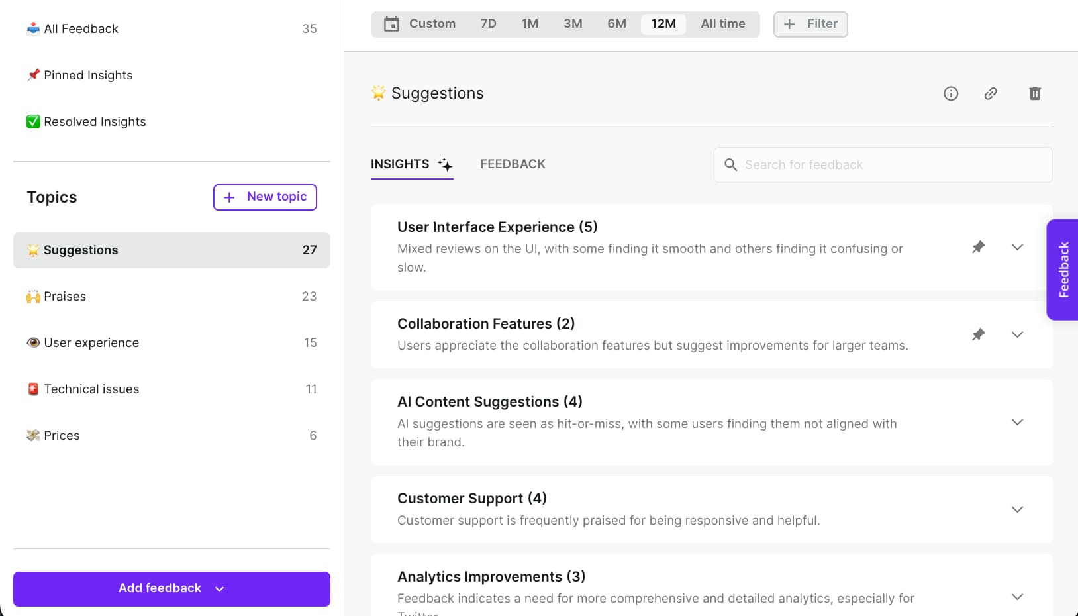Click the star icon next to Suggestions heading
The width and height of the screenshot is (1078, 616).
378,93
